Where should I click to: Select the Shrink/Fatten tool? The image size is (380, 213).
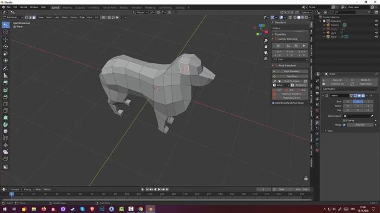pyautogui.click(x=5, y=145)
